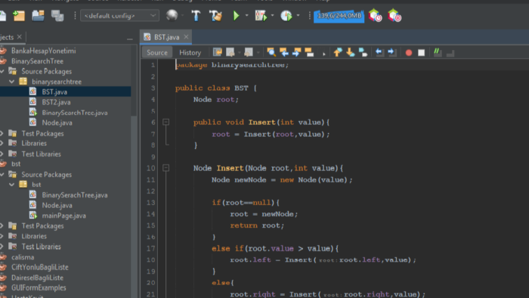Stop macro recording square button
Image resolution: width=529 pixels, height=298 pixels.
(x=421, y=53)
